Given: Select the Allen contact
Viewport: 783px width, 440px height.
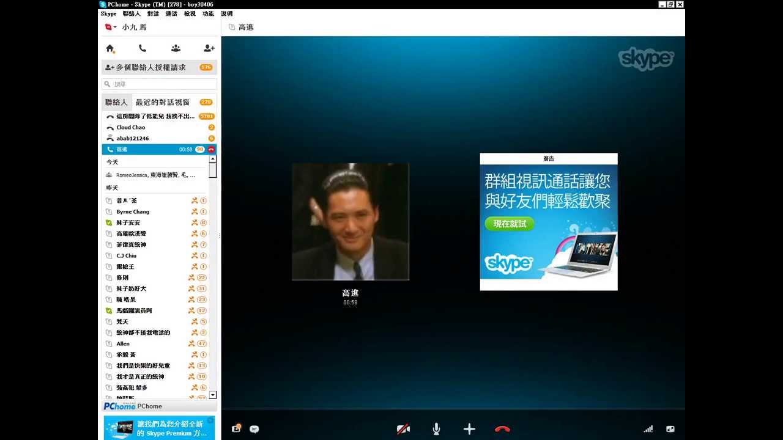Looking at the screenshot, I should click(x=155, y=343).
